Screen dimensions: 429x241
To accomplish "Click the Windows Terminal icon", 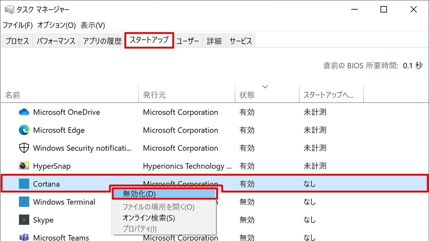I will coord(24,202).
